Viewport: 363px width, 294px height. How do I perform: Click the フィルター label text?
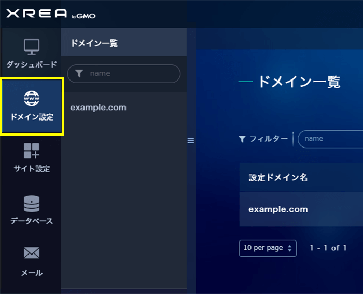click(x=268, y=139)
